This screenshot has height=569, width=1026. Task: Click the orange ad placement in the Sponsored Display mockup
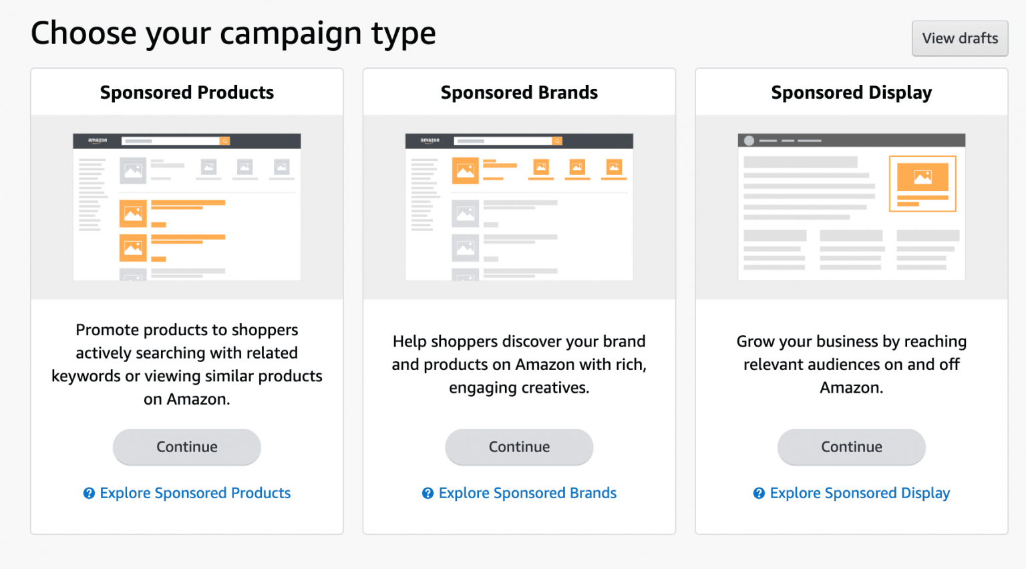[923, 183]
